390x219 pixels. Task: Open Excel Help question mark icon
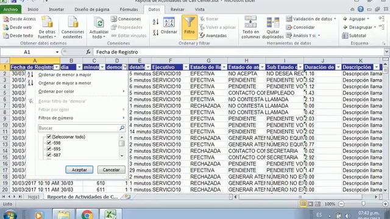point(360,10)
